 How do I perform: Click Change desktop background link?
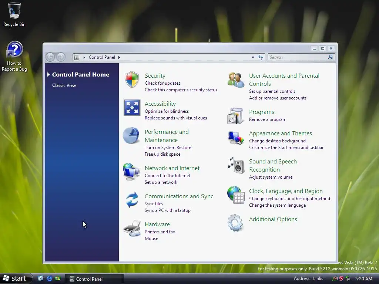click(x=277, y=141)
